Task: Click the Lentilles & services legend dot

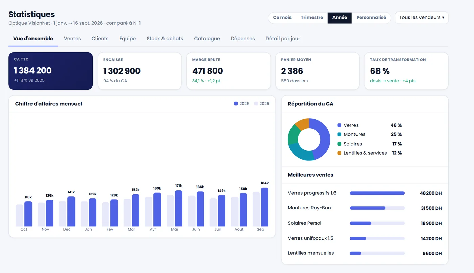Action: click(x=339, y=153)
